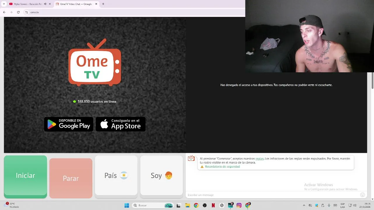Screen dimensions: 374x210
Task: Click 388.830 usuarios en línea text
Action: [x=97, y=101]
